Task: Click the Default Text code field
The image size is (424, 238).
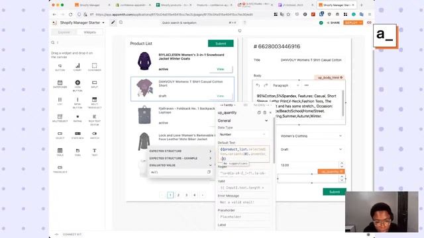Action: pyautogui.click(x=244, y=154)
